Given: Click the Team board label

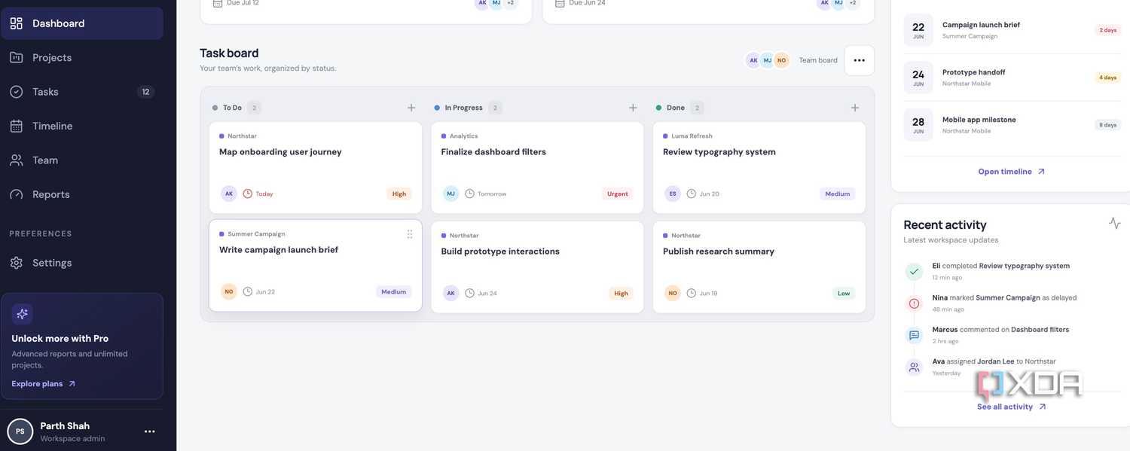Looking at the screenshot, I should point(818,60).
